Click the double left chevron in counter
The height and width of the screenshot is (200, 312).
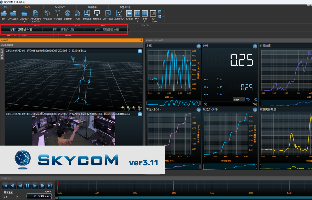coord(256,99)
